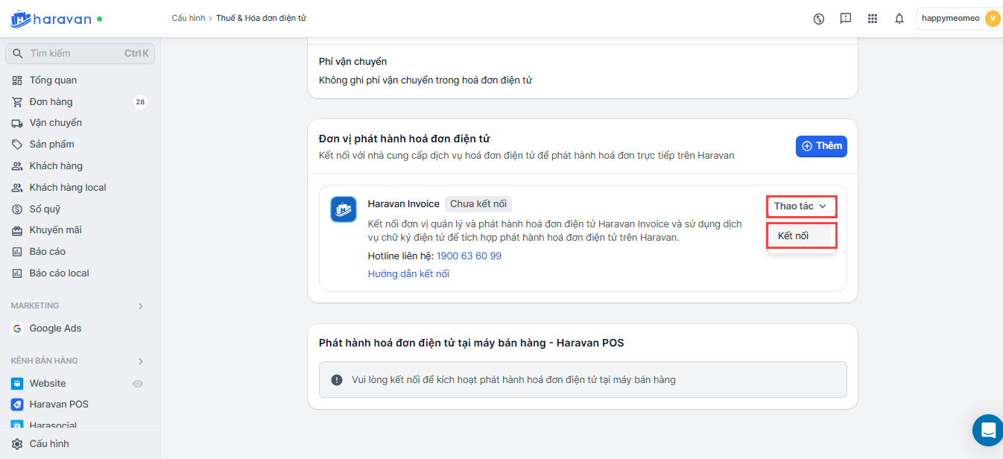Screen dimensions: 1003x459
Task: Click the POS warning exclamation icon
Action: tap(337, 380)
